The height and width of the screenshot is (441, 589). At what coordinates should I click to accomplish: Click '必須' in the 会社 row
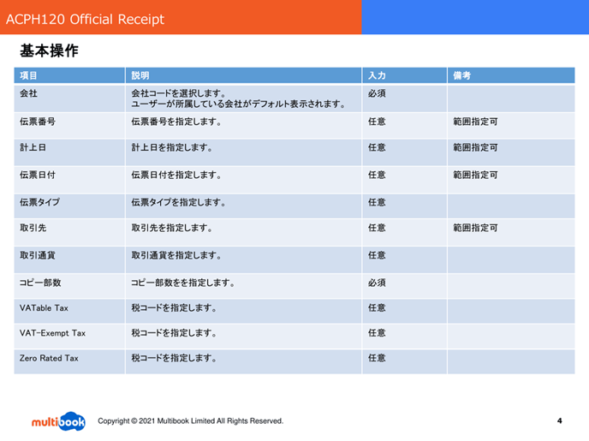tap(377, 93)
